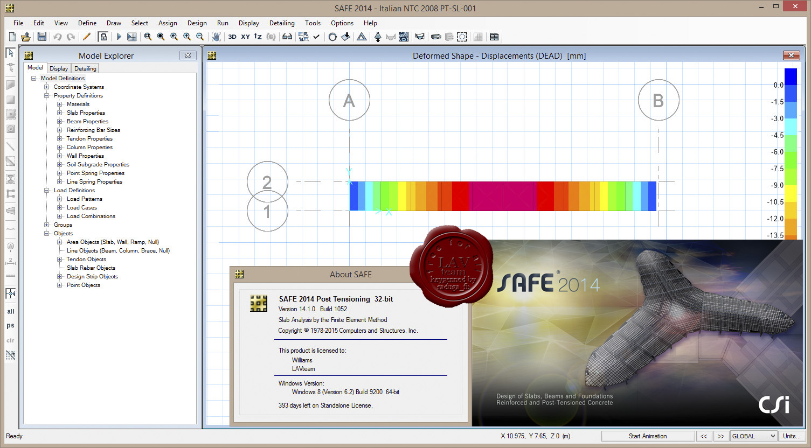This screenshot has width=811, height=448.
Task: Open the Assign menu
Action: (168, 23)
